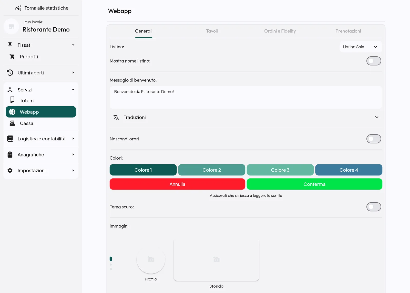Click the camera icon in Sfondo box

(x=217, y=259)
